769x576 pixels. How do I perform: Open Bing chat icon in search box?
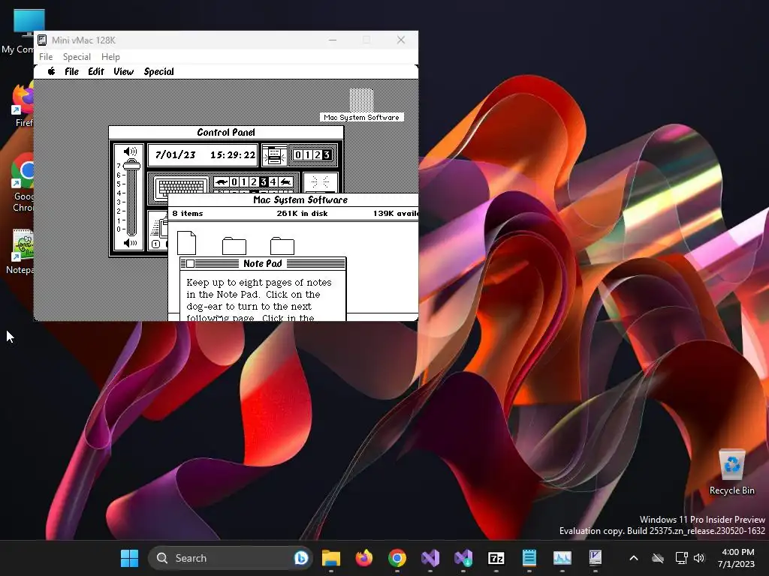pos(300,558)
